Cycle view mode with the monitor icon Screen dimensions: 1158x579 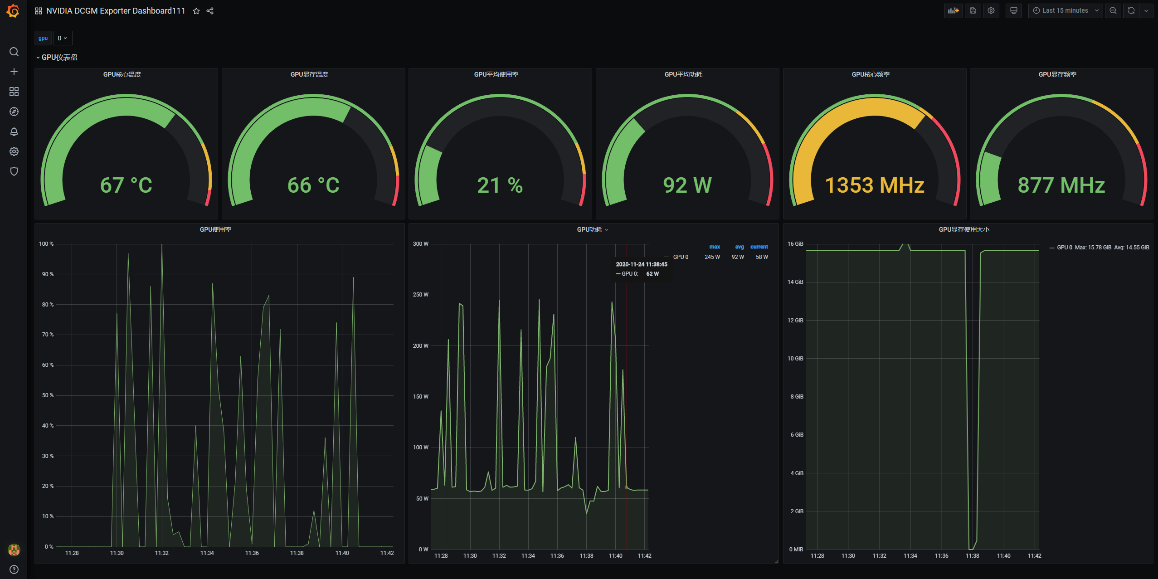[x=1013, y=10]
